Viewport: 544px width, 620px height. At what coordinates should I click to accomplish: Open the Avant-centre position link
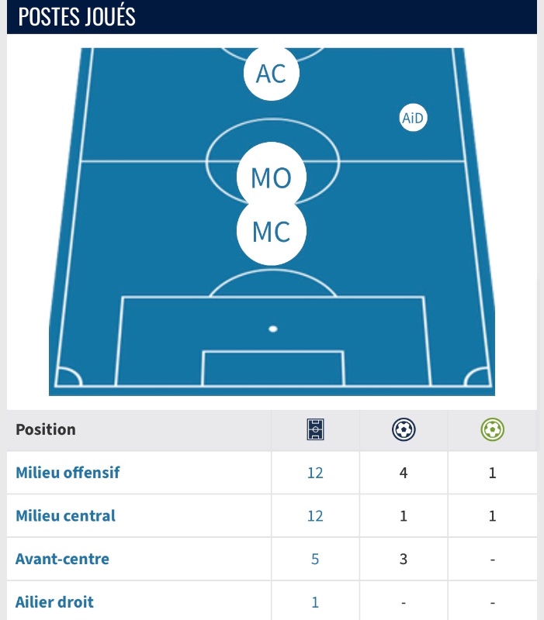pyautogui.click(x=62, y=559)
